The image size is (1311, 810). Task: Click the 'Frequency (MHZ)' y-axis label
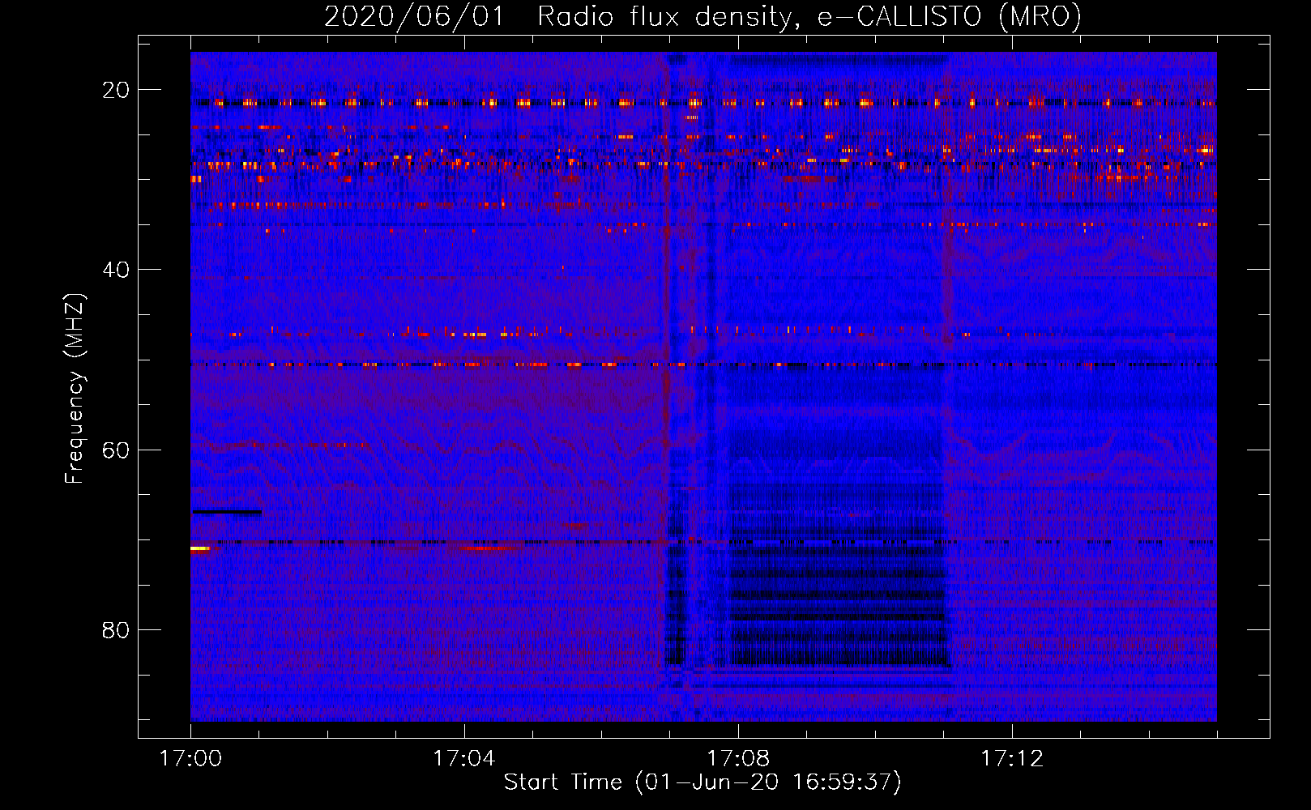(75, 389)
